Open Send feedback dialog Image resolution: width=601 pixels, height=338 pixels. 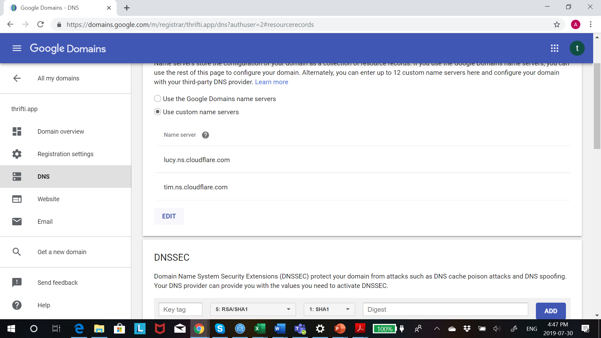click(58, 283)
